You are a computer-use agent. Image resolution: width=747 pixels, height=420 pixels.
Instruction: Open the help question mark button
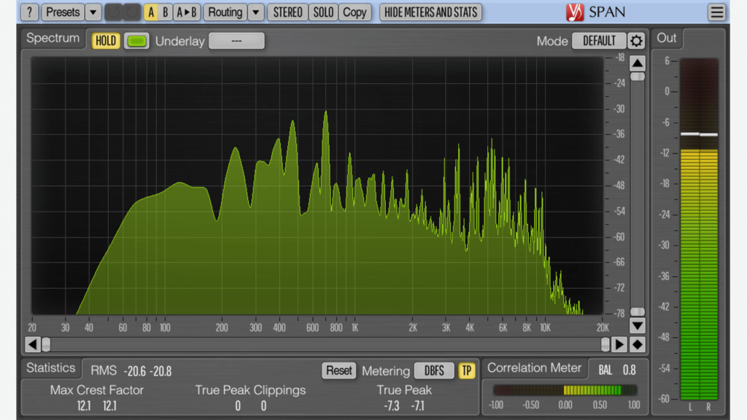tap(28, 12)
